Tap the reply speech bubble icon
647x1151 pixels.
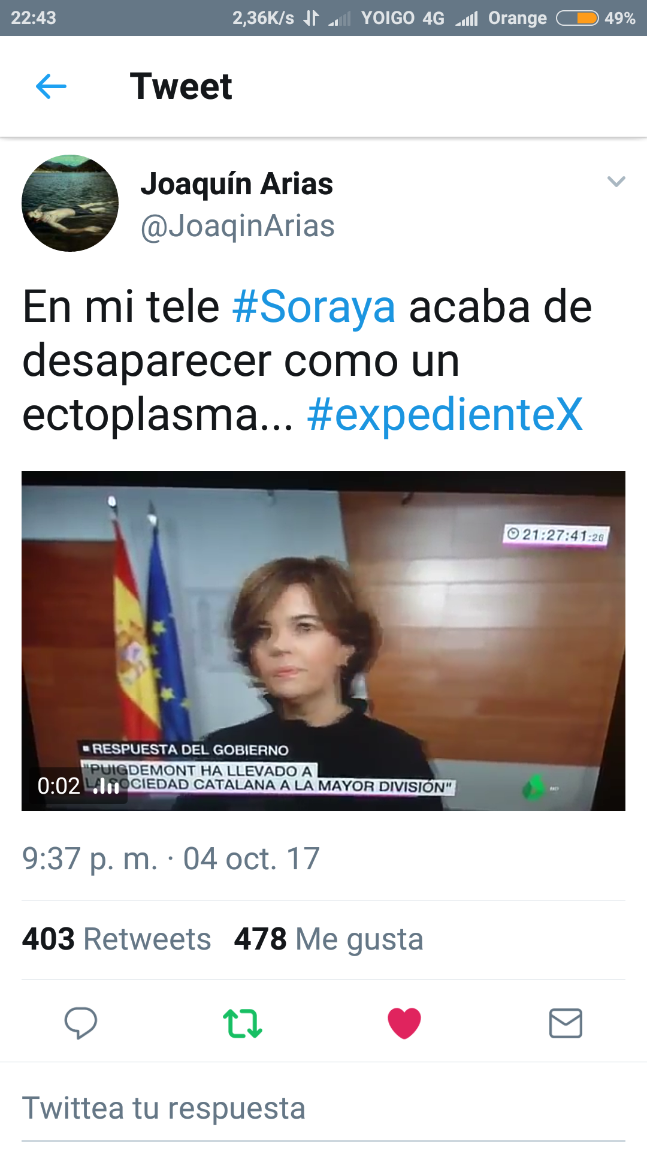pyautogui.click(x=81, y=1023)
